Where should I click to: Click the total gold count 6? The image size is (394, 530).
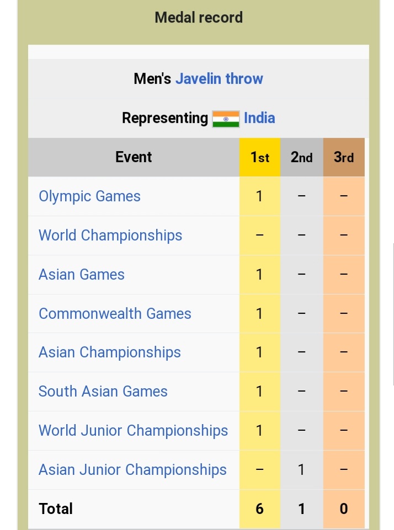(260, 508)
